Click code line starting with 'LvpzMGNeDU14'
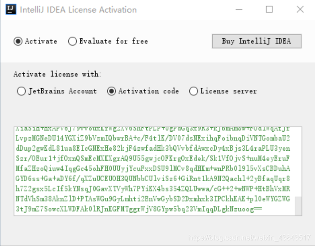 [x=153, y=139]
